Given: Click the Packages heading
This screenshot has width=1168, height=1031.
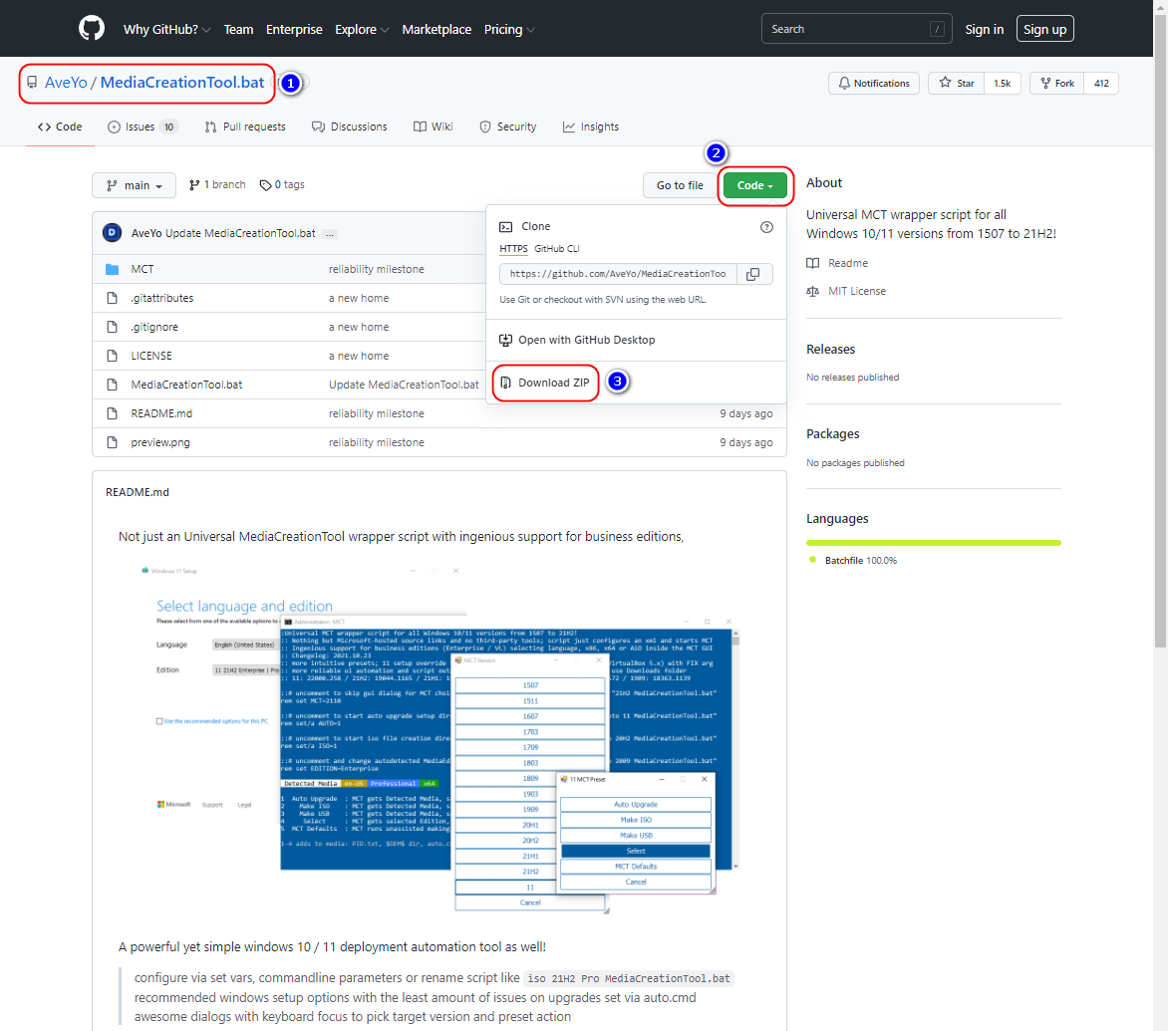Looking at the screenshot, I should pyautogui.click(x=833, y=434).
